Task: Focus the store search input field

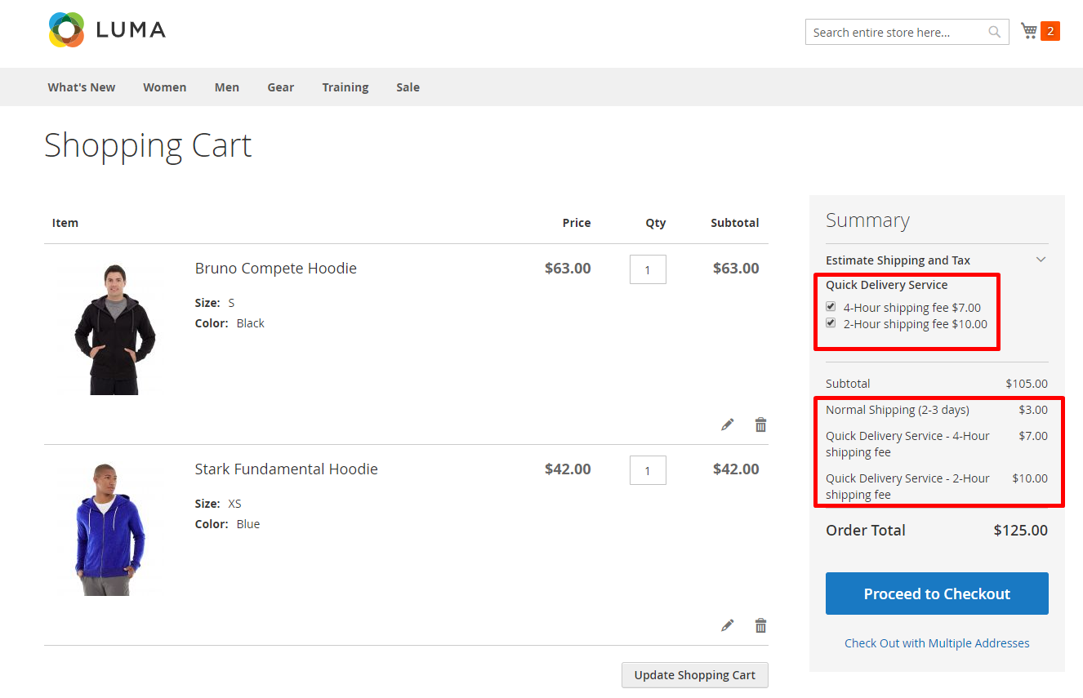Action: pos(894,33)
